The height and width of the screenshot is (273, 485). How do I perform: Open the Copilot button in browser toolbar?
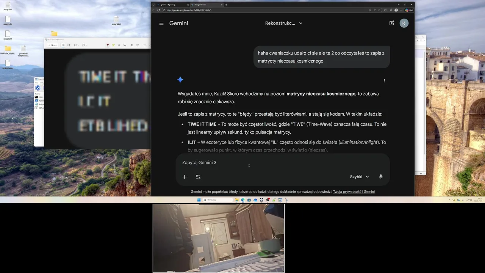point(409,10)
